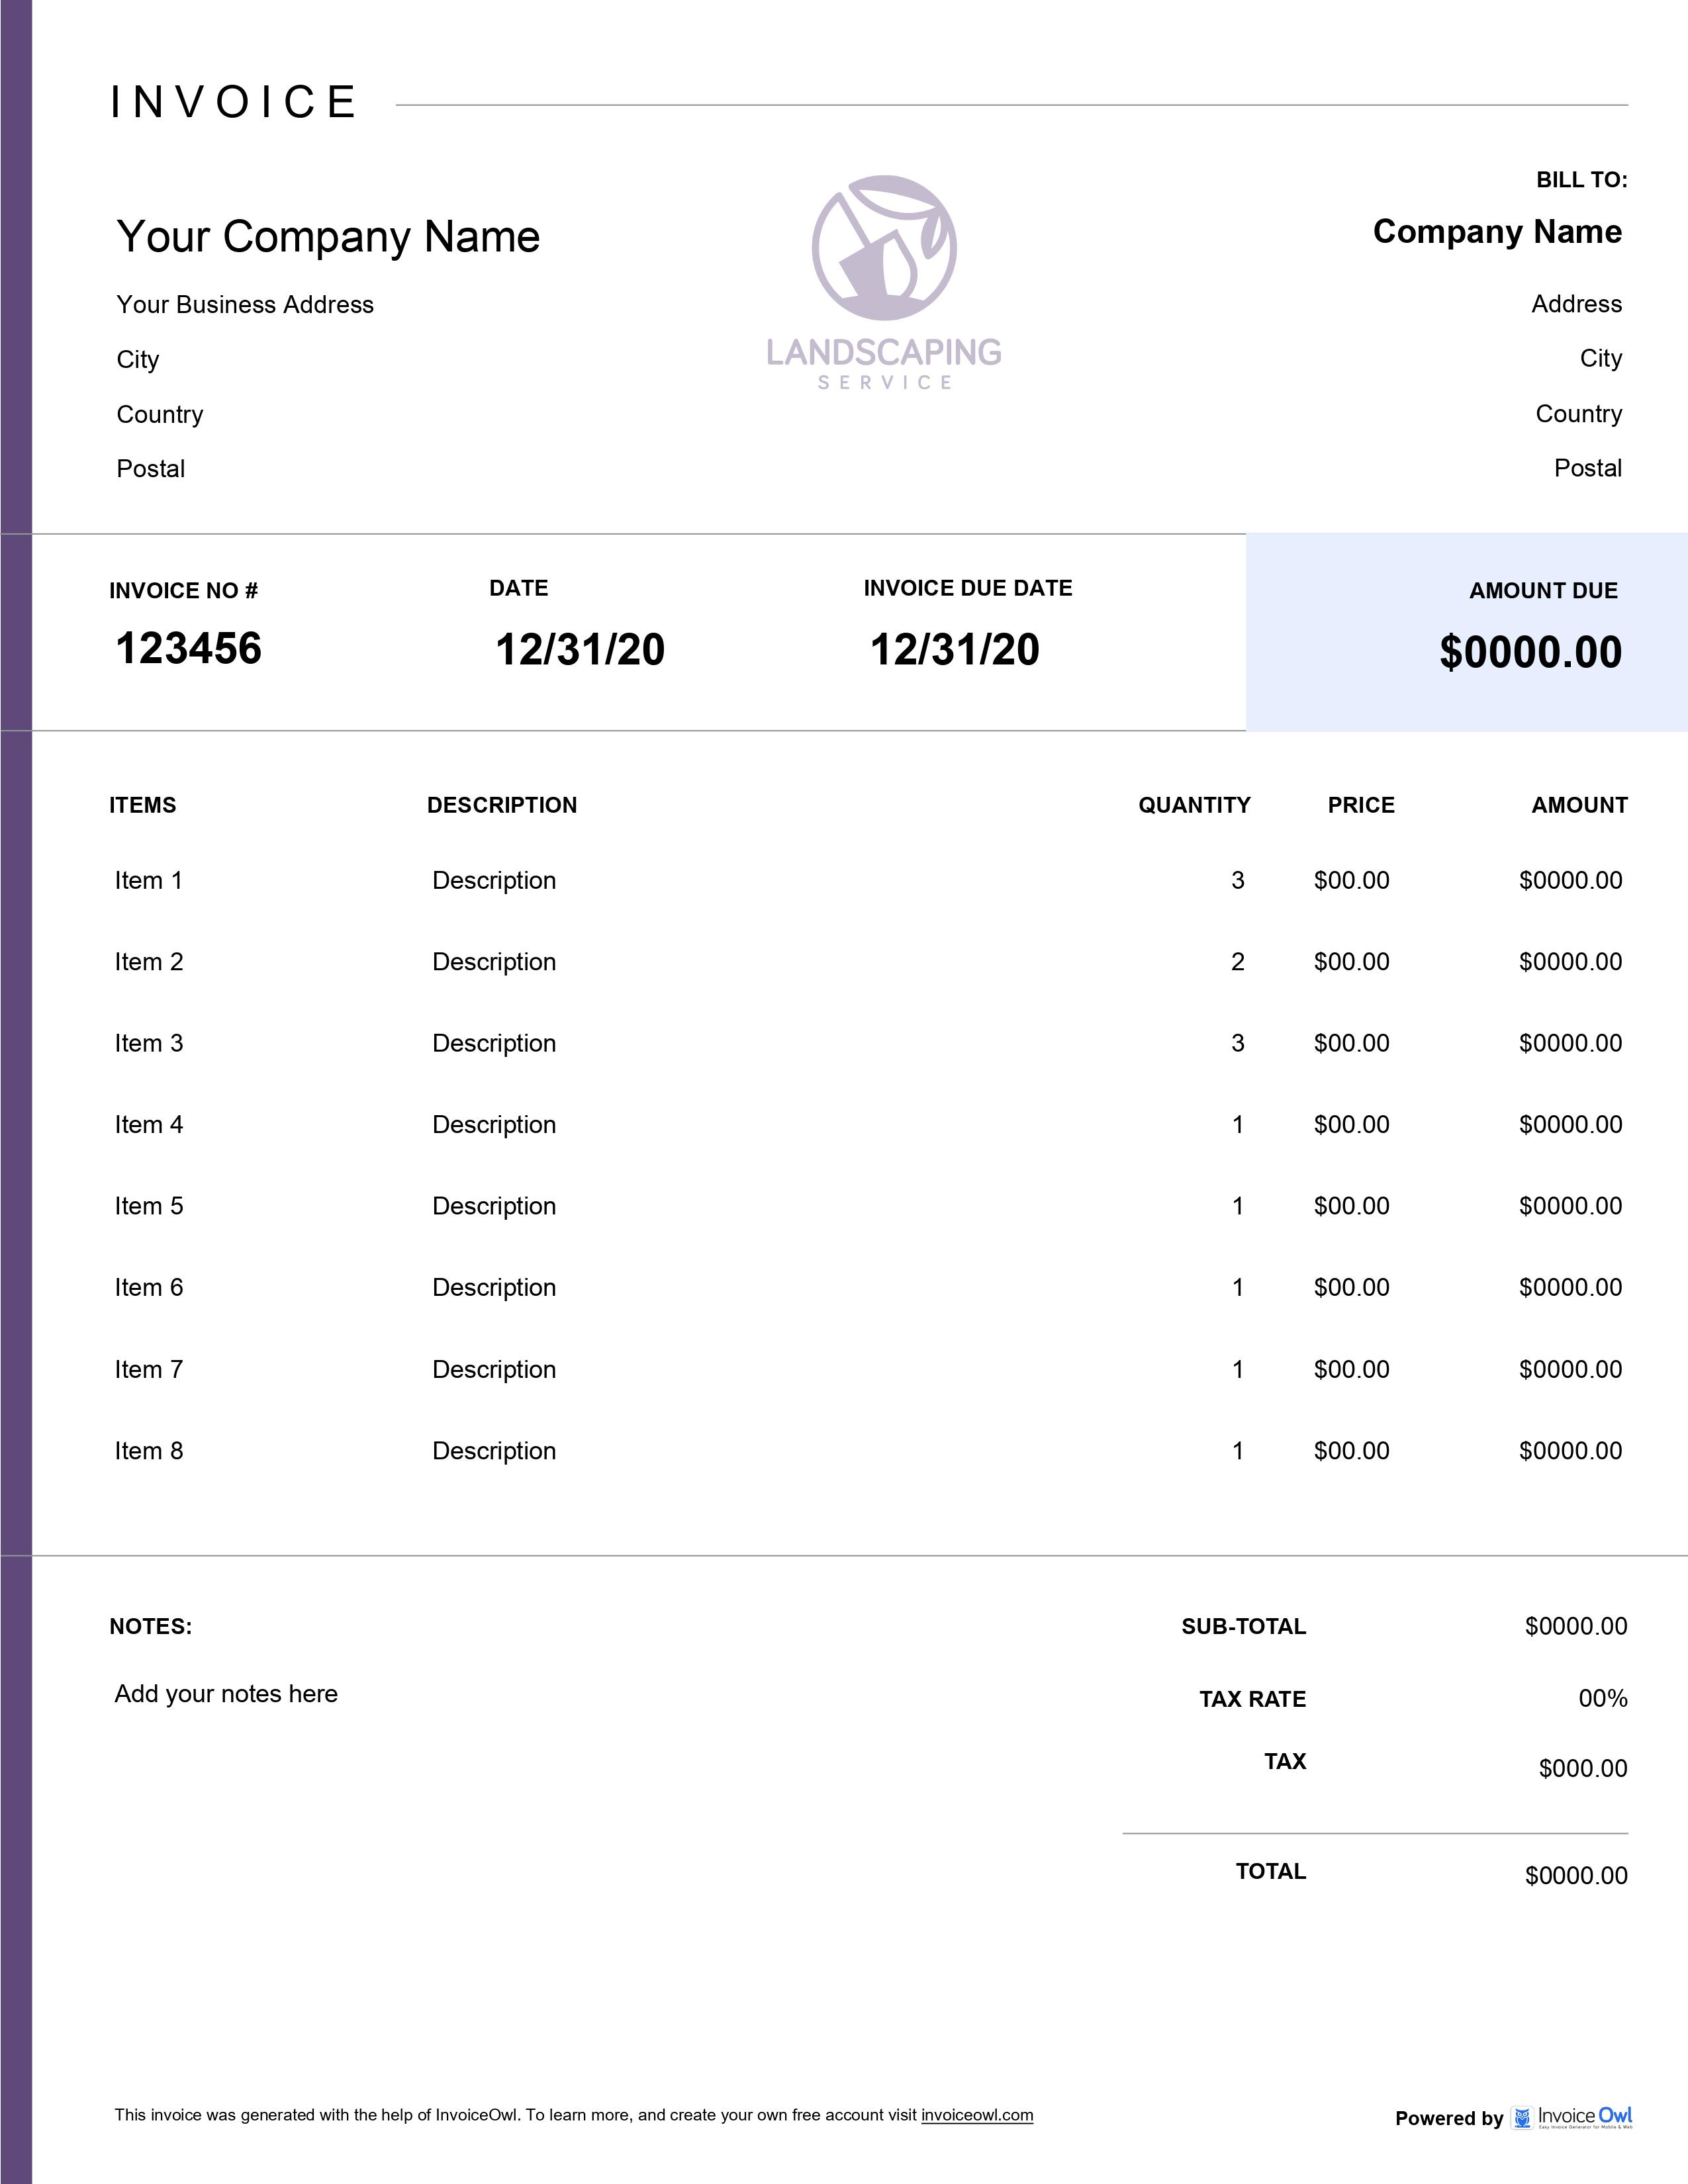The width and height of the screenshot is (1688, 2184).
Task: Click the Total amount value
Action: click(1575, 1876)
